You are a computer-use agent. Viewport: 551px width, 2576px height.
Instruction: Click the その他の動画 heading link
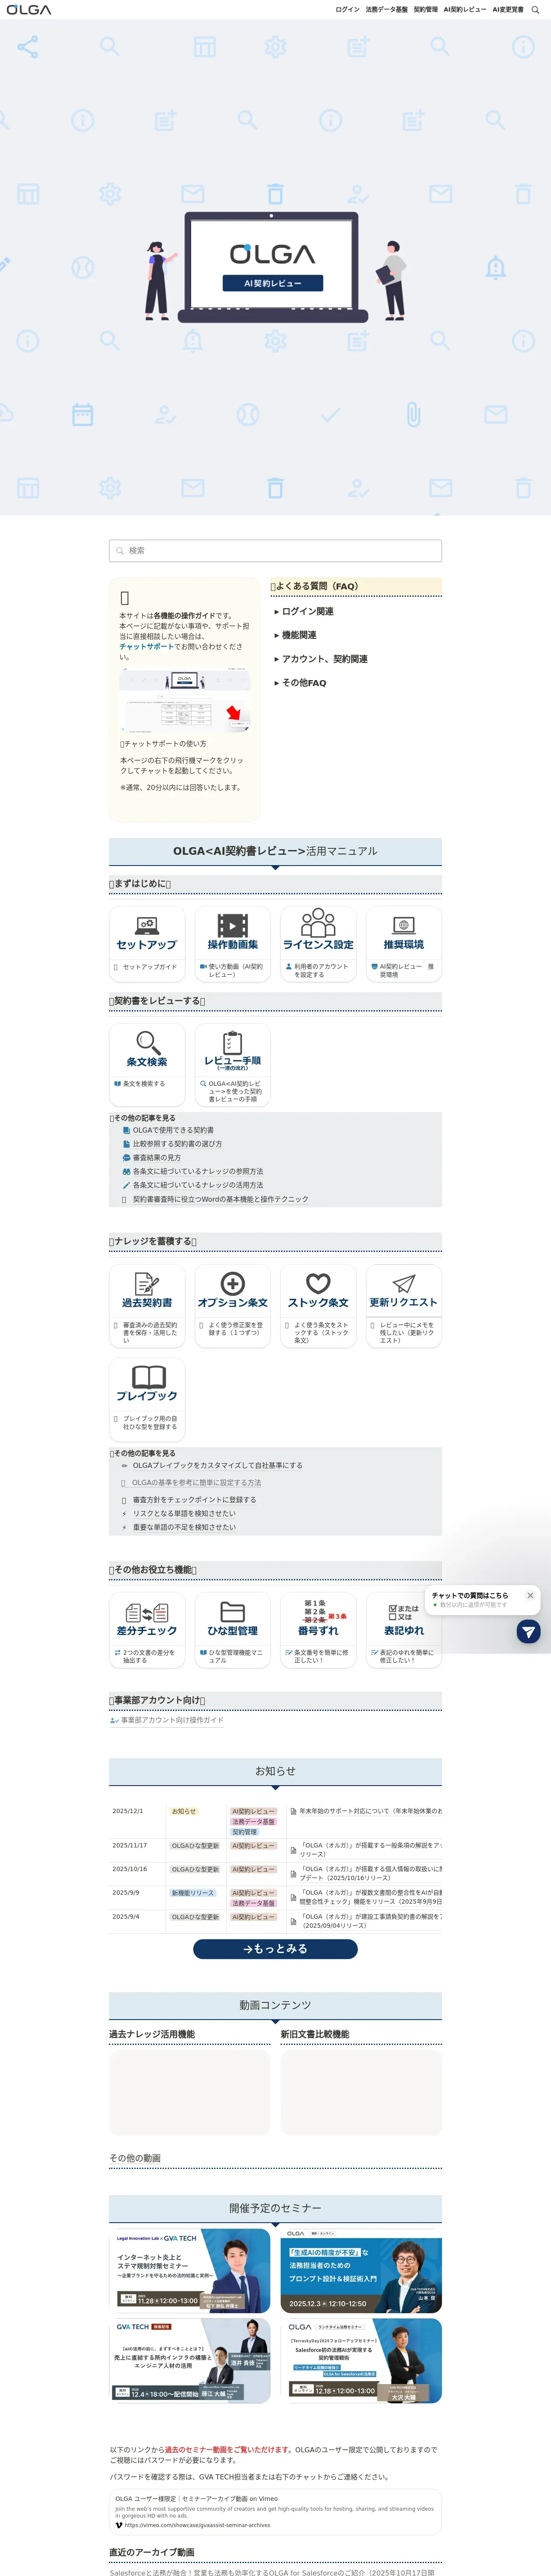[135, 2158]
